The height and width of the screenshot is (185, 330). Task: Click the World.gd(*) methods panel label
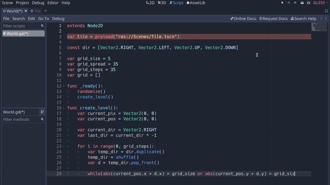(x=14, y=112)
